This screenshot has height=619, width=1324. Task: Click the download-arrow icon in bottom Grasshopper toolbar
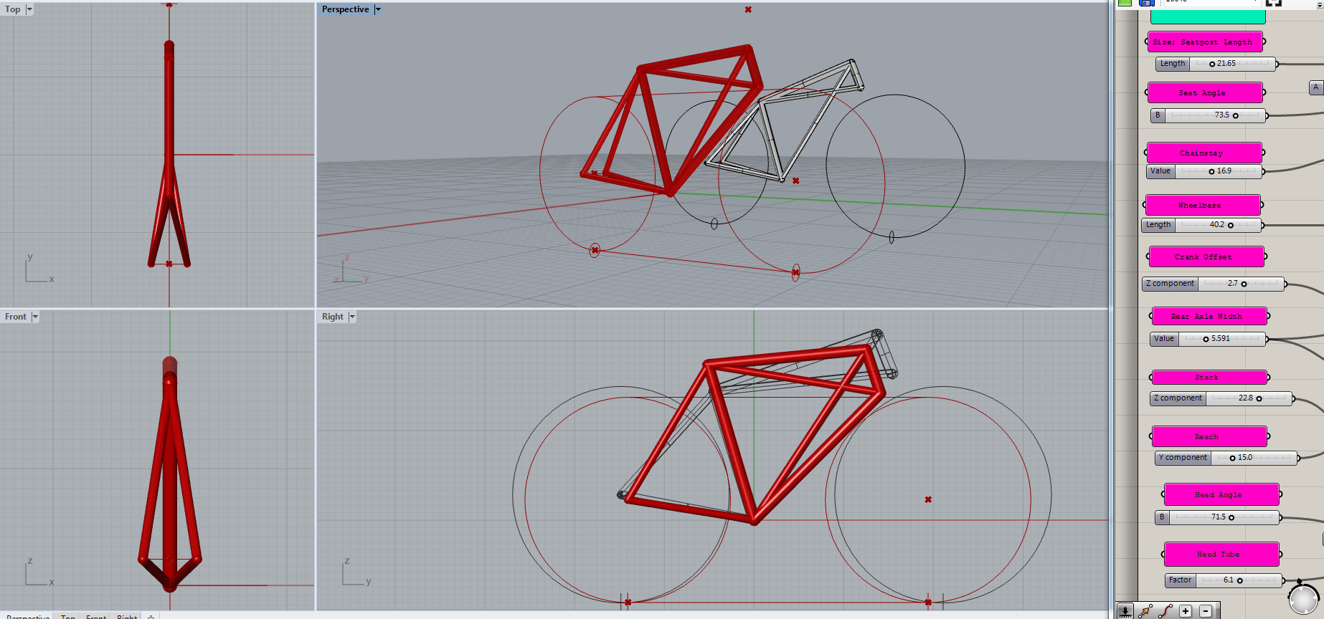point(1125,611)
